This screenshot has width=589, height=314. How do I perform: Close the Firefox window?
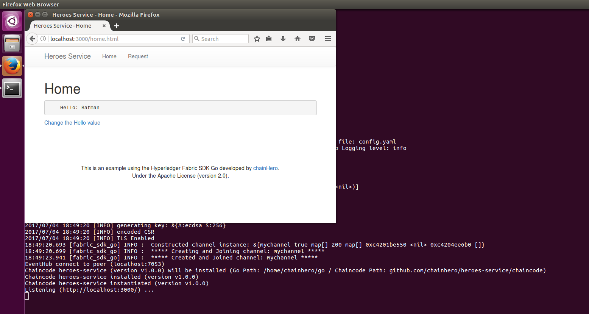(31, 14)
